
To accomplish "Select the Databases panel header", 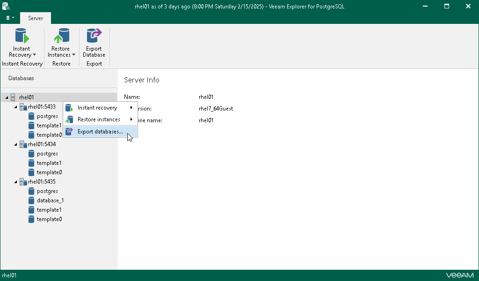I will pos(21,78).
